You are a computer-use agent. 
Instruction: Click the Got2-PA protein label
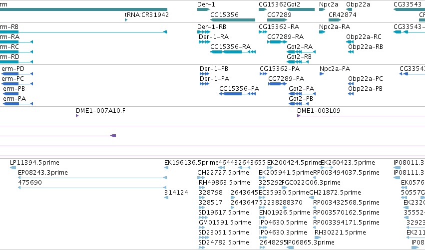(302, 89)
